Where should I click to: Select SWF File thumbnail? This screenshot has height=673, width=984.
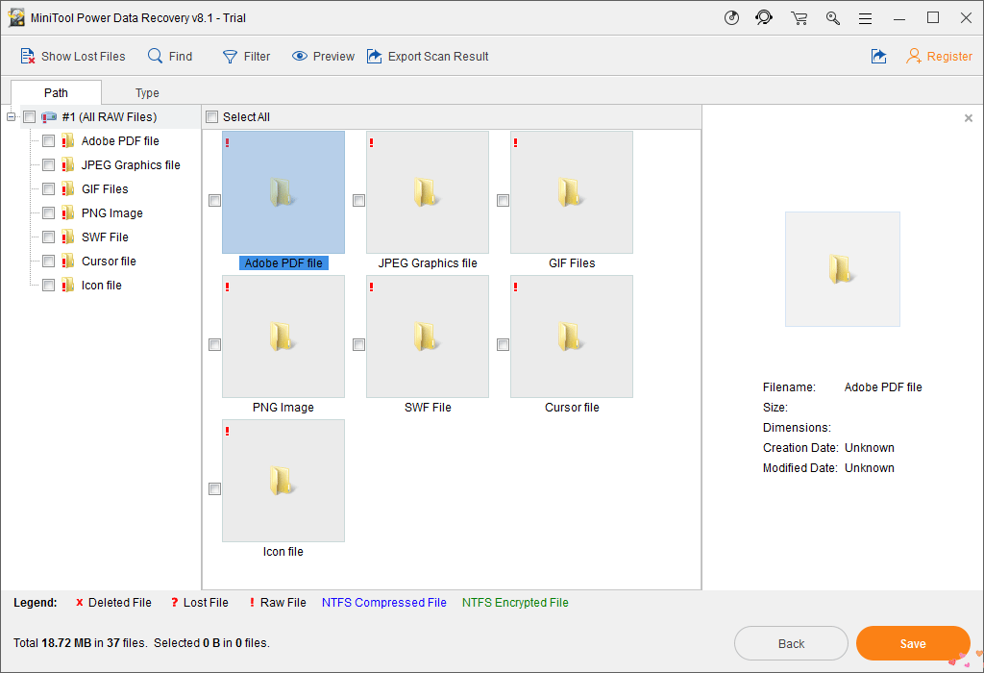428,336
